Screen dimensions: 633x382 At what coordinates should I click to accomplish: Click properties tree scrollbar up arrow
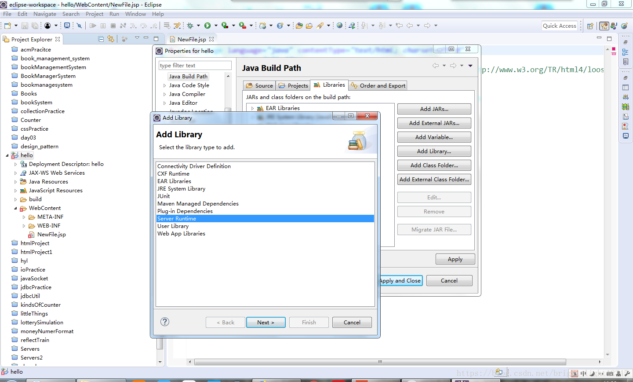(228, 76)
